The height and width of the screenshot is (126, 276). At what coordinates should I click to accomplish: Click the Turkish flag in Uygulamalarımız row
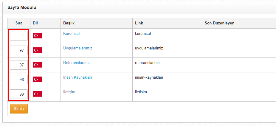[x=38, y=50]
